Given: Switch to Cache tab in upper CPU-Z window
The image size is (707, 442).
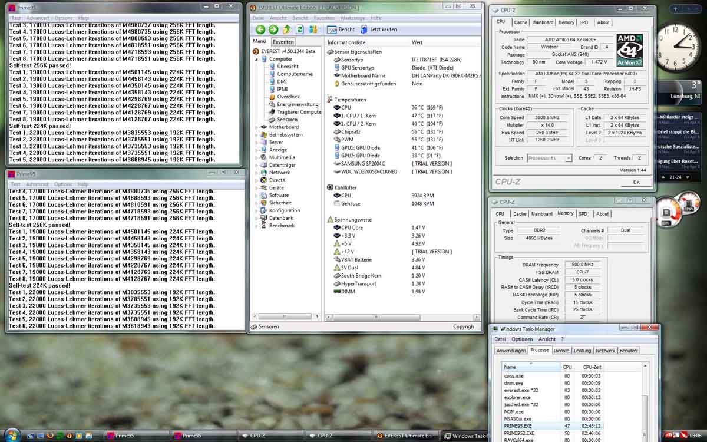Looking at the screenshot, I should pos(520,22).
